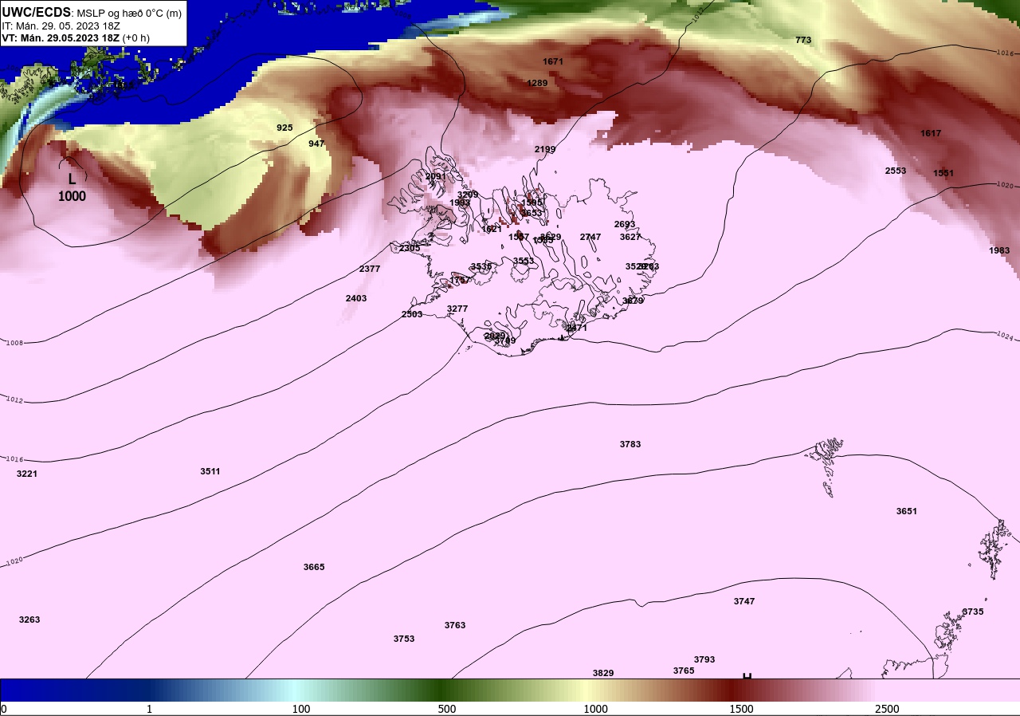Image resolution: width=1020 pixels, height=716 pixels.
Task: Click the value 2377 on the map
Action: pyautogui.click(x=370, y=269)
